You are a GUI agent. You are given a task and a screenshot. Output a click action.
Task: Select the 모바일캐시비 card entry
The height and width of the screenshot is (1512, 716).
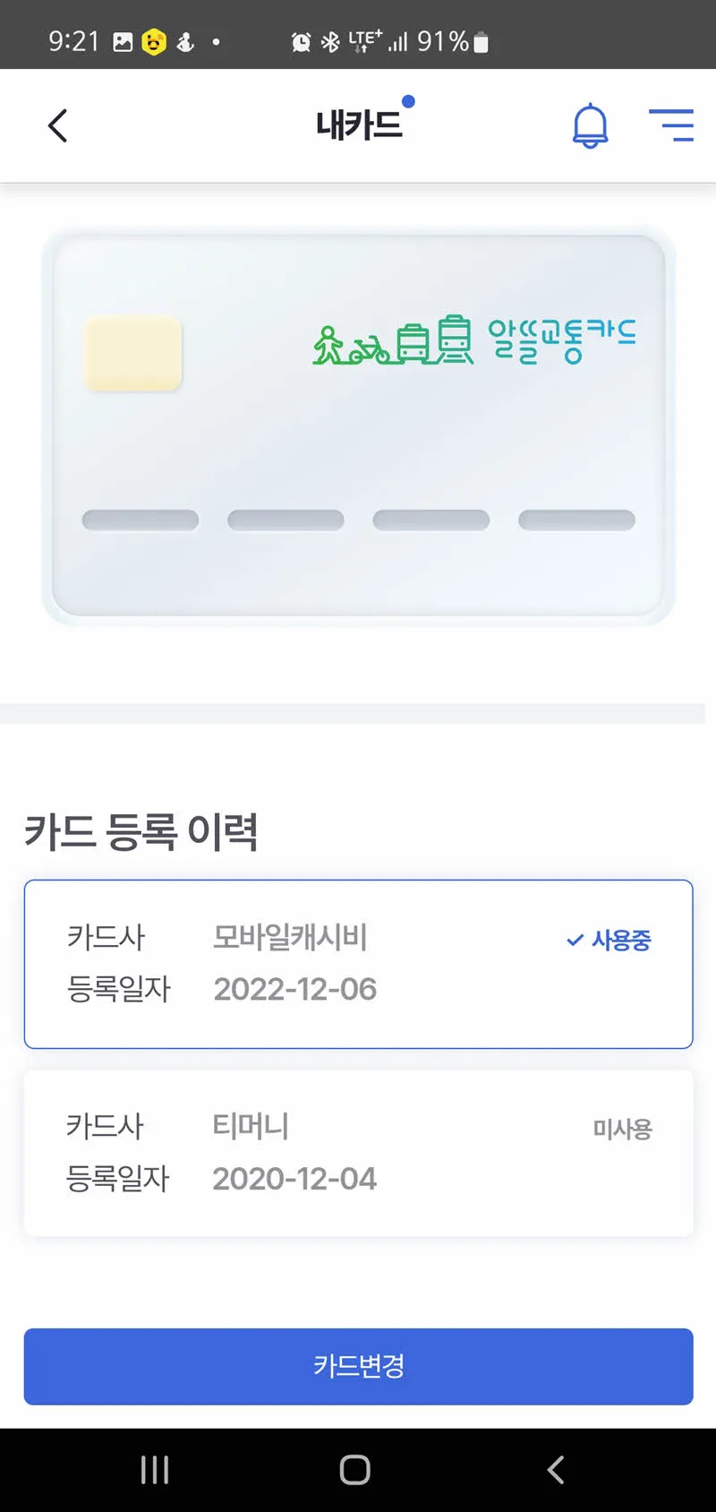(358, 964)
